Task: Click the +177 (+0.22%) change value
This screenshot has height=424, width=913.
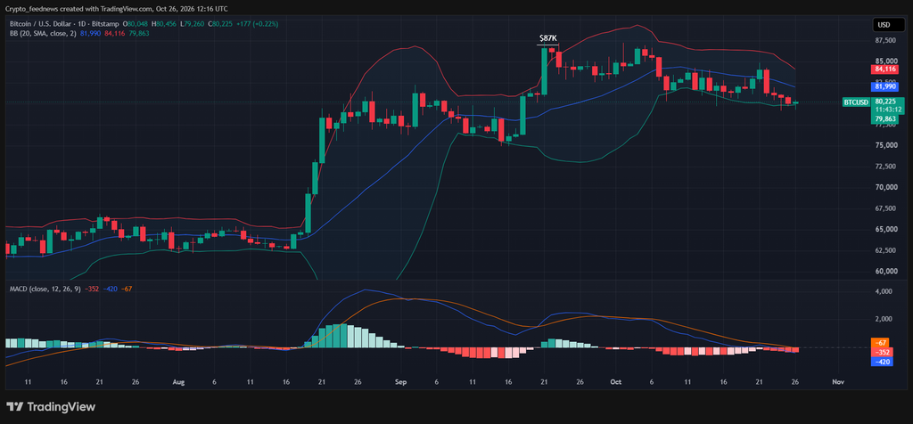Action: 257,24
